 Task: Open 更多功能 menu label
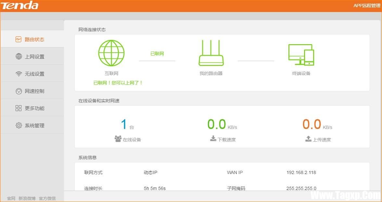(34, 108)
